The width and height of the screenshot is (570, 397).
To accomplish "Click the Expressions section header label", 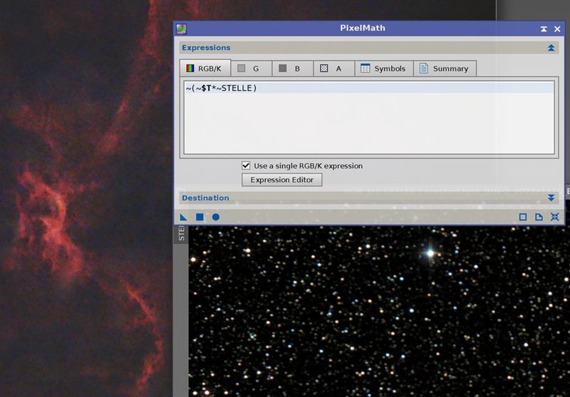I will 206,48.
